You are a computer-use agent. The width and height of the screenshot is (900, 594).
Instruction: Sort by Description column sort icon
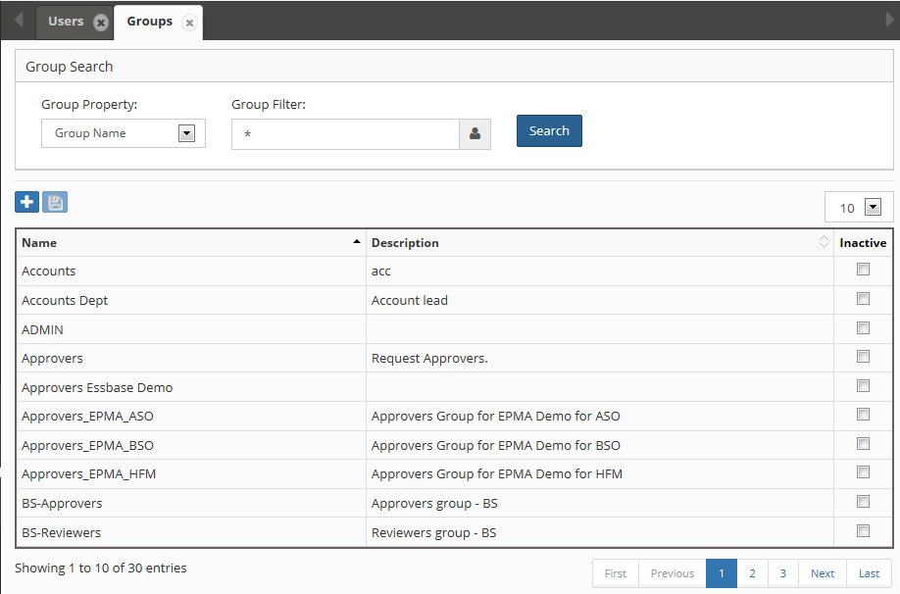[x=824, y=243]
